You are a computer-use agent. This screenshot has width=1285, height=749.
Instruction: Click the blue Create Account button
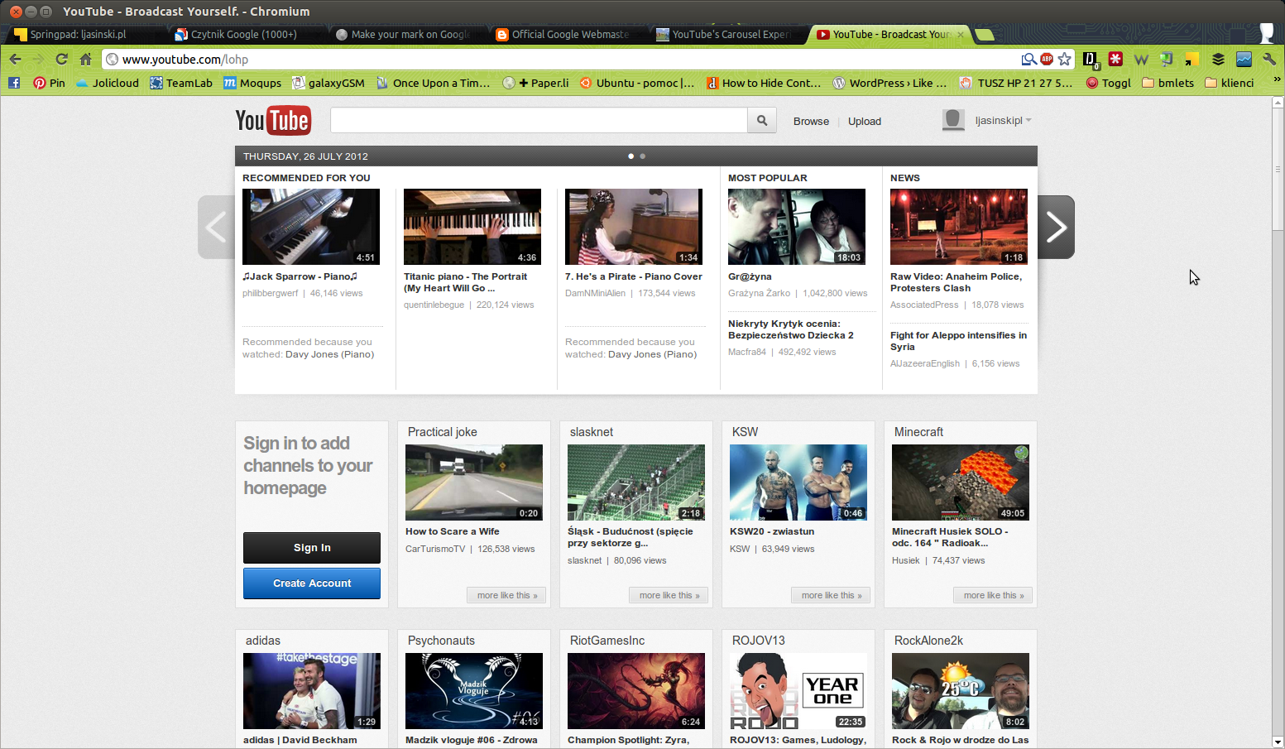click(x=312, y=583)
